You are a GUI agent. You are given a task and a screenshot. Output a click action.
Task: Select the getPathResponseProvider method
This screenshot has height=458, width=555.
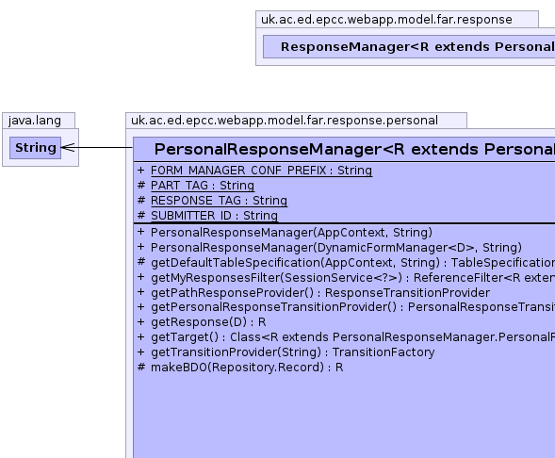tap(314, 293)
